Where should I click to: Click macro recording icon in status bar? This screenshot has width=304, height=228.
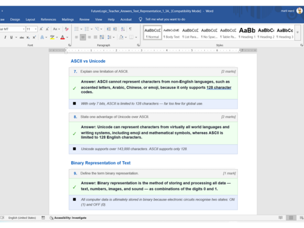43,218
